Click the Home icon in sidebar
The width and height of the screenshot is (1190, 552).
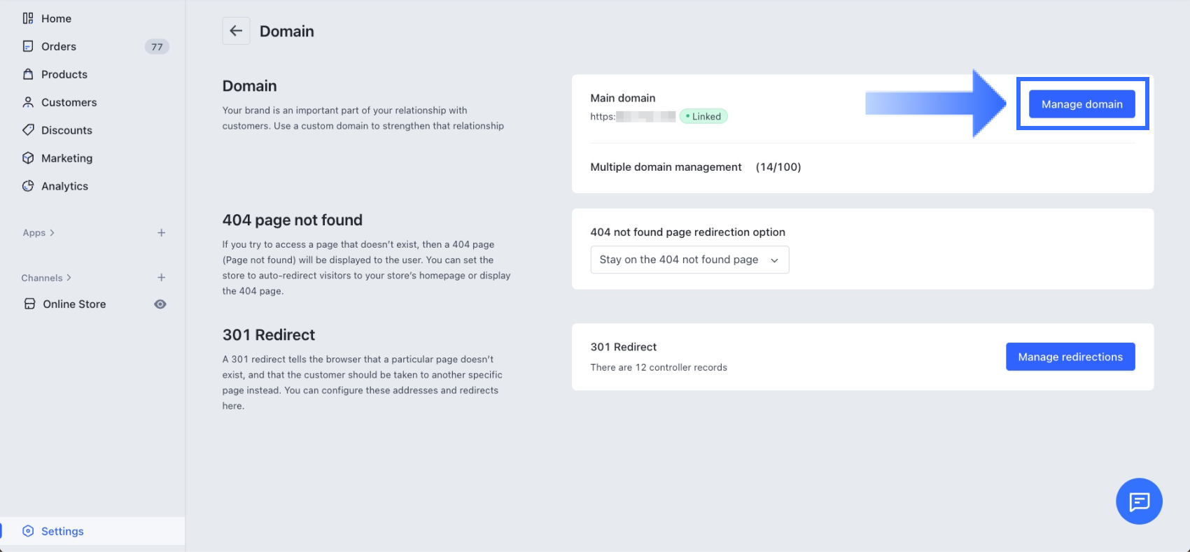tap(28, 18)
